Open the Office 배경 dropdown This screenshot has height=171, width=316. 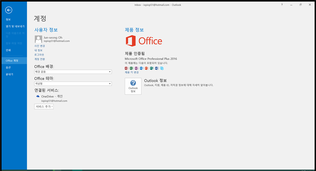point(73,72)
